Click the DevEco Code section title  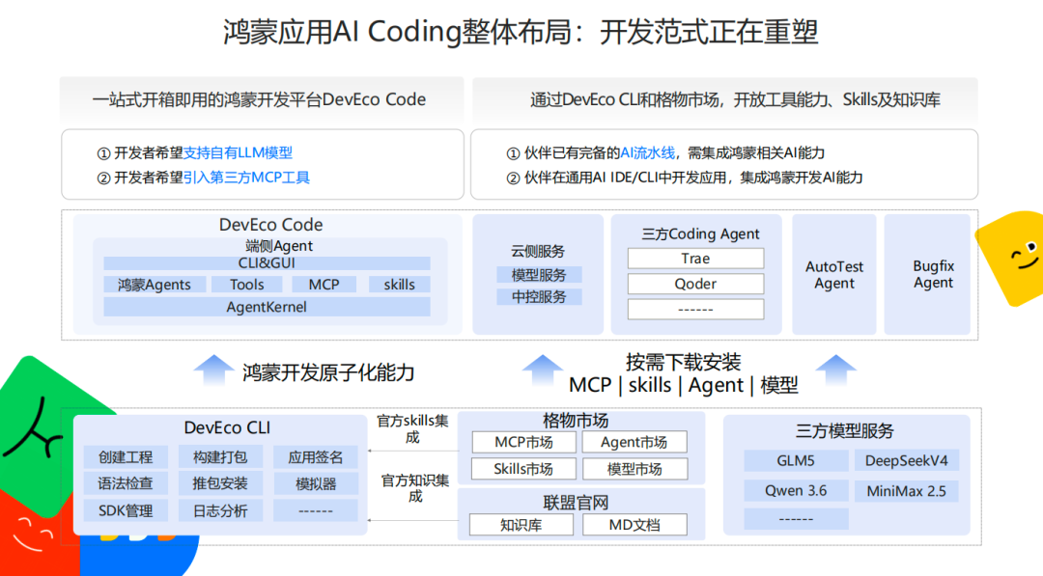point(270,225)
